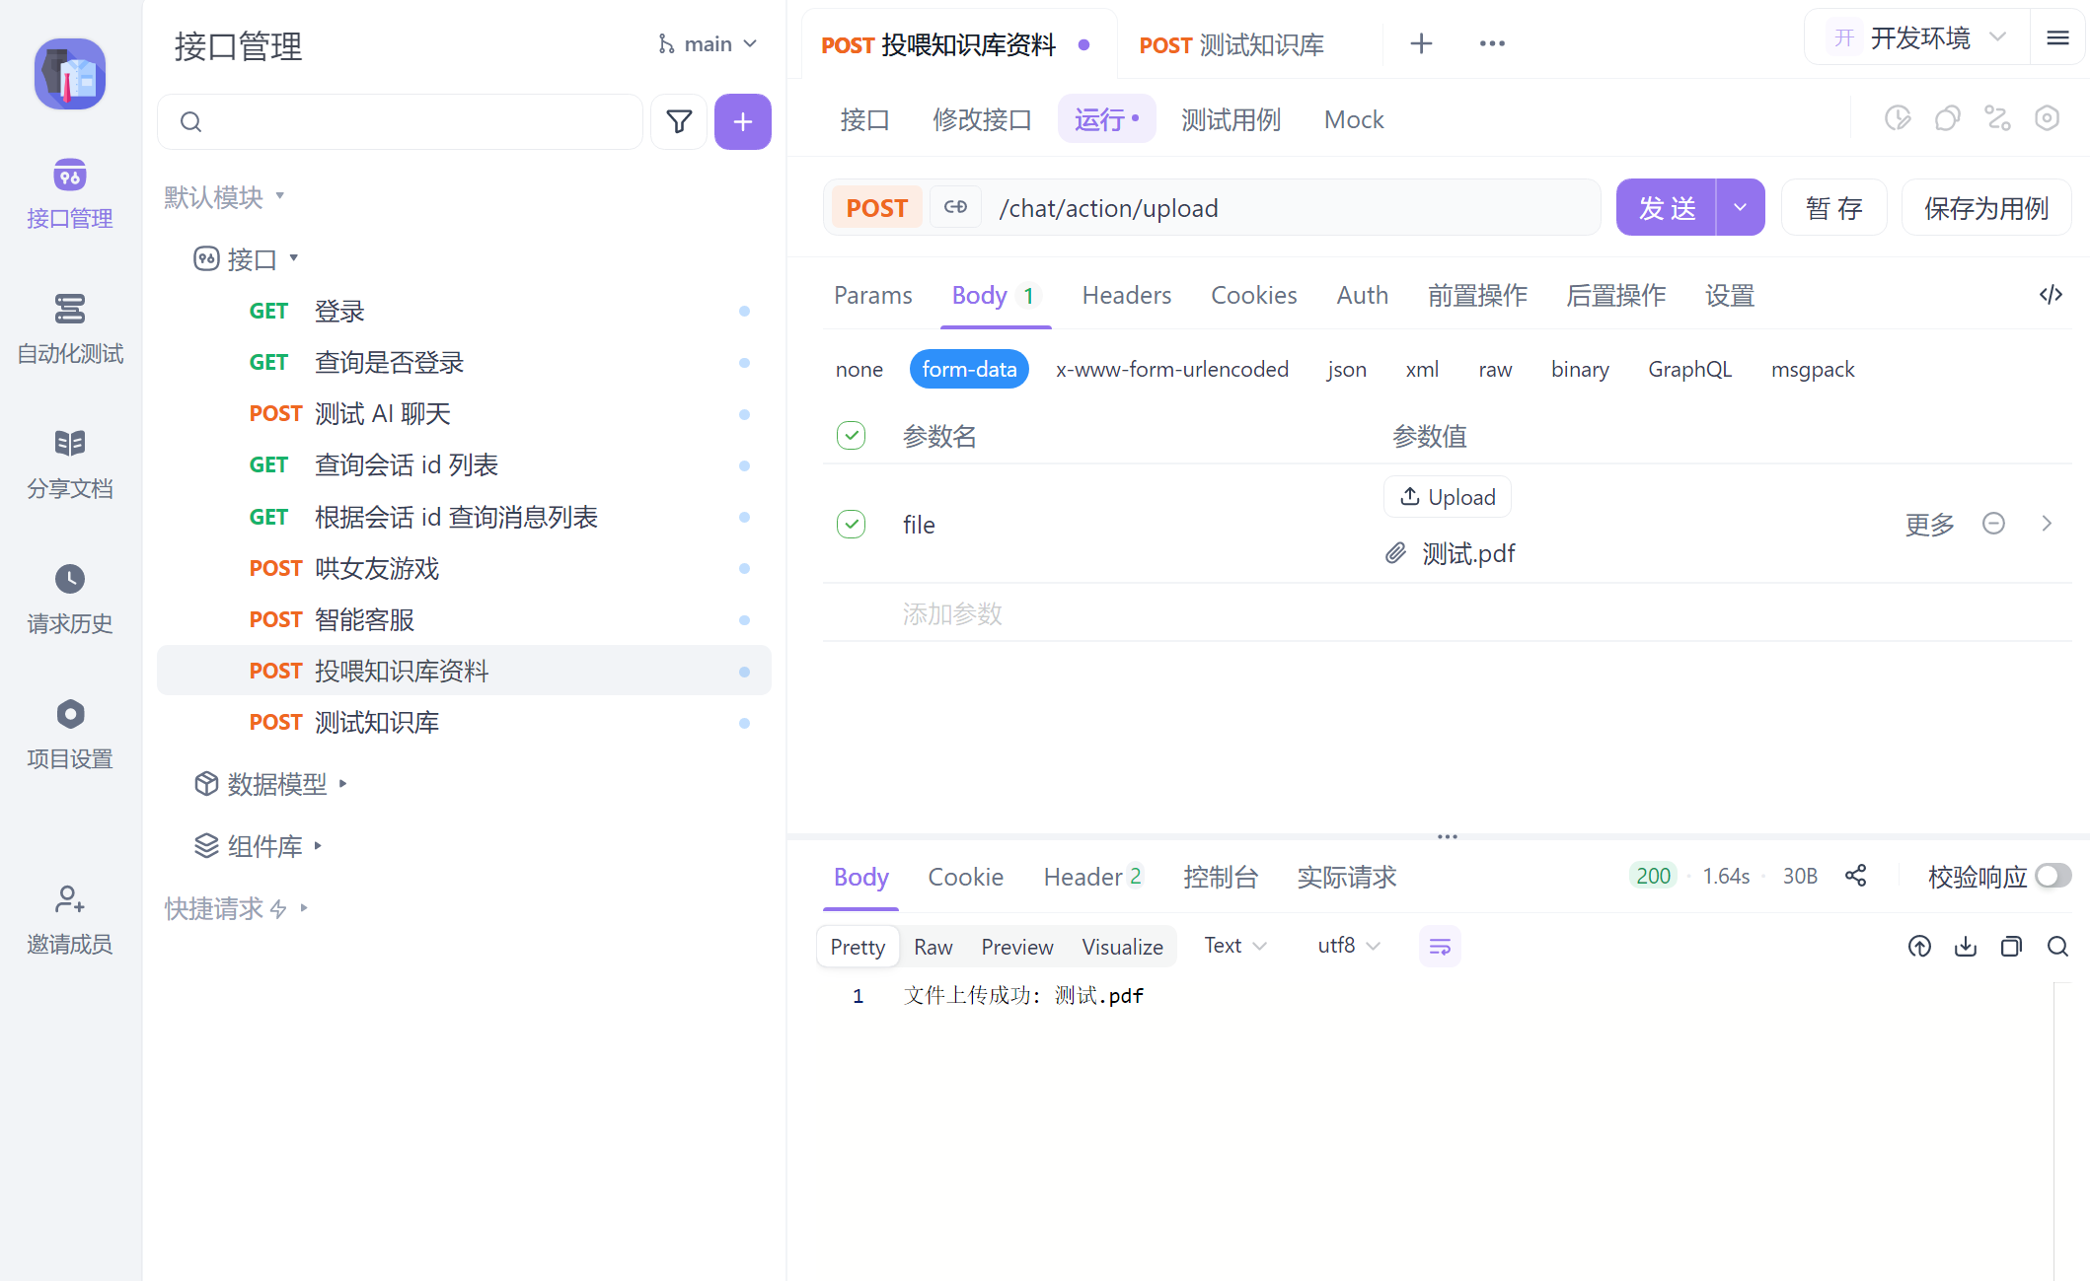Click the Upload file button
Viewport: 2090px width, 1281px height.
(1447, 497)
